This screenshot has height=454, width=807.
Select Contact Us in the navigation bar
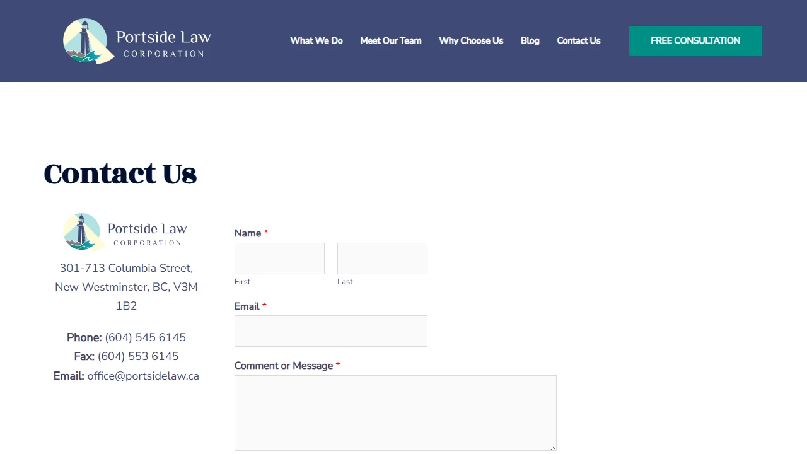pyautogui.click(x=579, y=41)
